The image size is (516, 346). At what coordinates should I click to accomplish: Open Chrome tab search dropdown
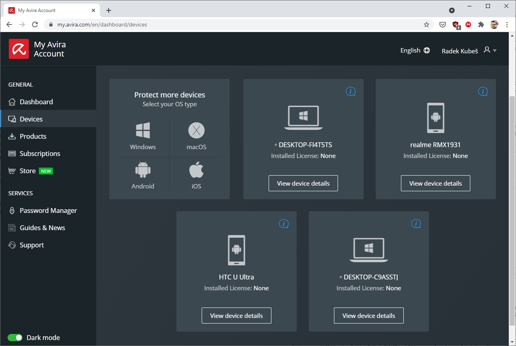(x=452, y=10)
